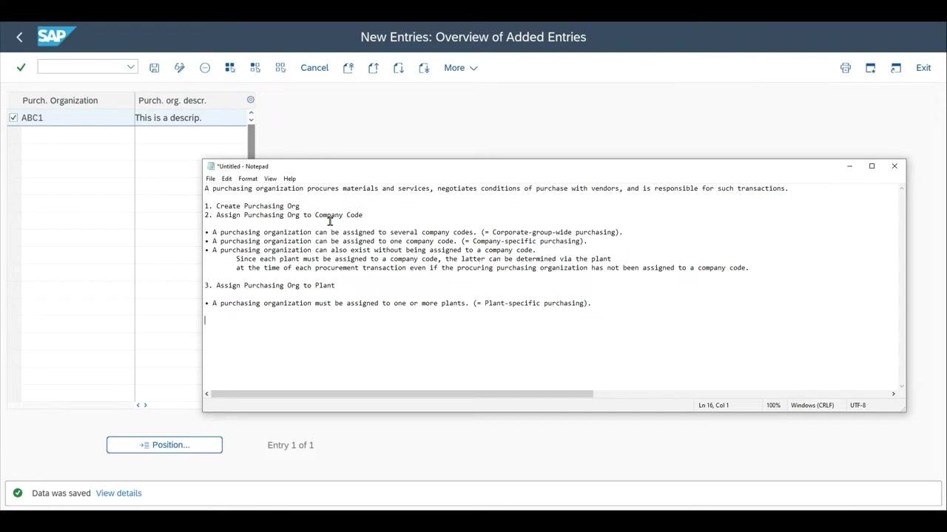This screenshot has width=947, height=532.
Task: Open table settings gear icon
Action: click(250, 100)
